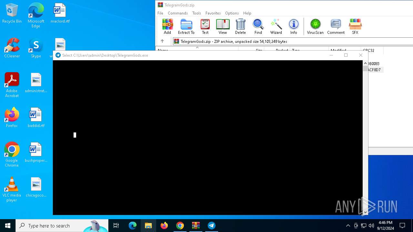The width and height of the screenshot is (413, 232).
Task: Switch to Telegram app on taskbar
Action: pyautogui.click(x=212, y=226)
